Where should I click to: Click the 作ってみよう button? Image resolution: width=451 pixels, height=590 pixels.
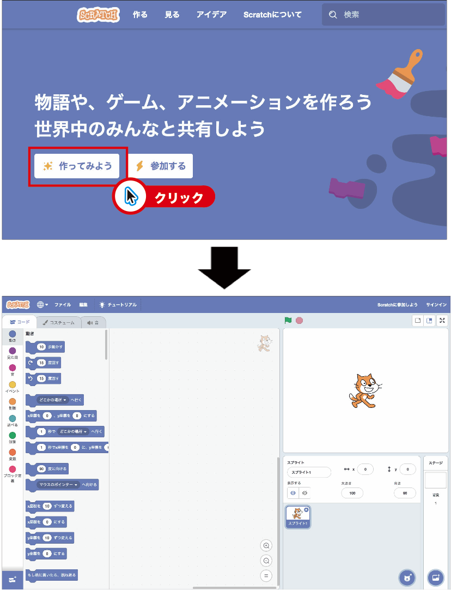tap(77, 166)
